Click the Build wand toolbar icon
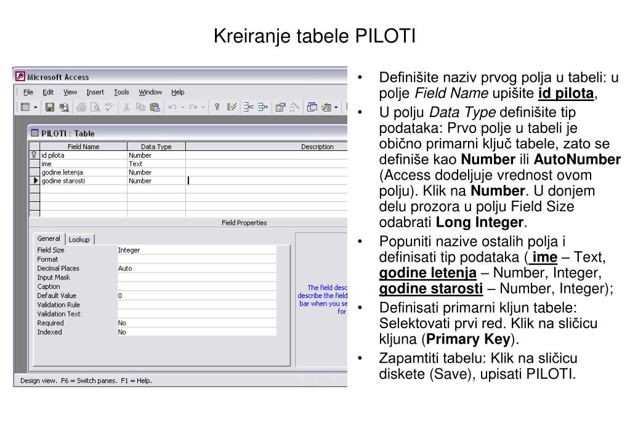The height and width of the screenshot is (436, 630). pos(294,107)
